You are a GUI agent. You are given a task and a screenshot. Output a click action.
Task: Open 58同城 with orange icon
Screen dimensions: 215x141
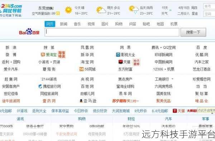pyautogui.click(x=87, y=69)
